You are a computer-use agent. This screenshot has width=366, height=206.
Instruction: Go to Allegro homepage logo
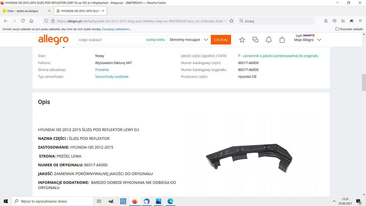tap(53, 40)
